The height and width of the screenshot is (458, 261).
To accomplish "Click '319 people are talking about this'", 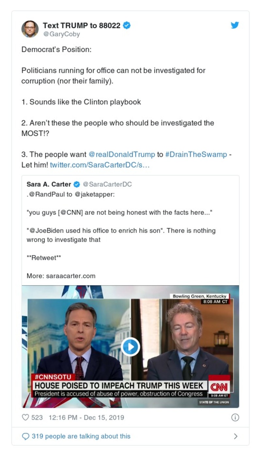I will (x=81, y=436).
